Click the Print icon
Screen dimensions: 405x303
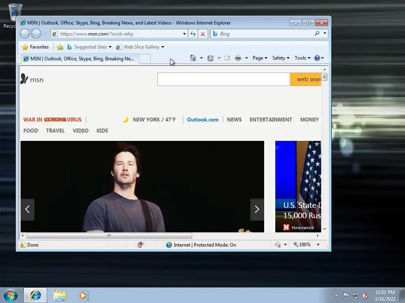coord(238,58)
